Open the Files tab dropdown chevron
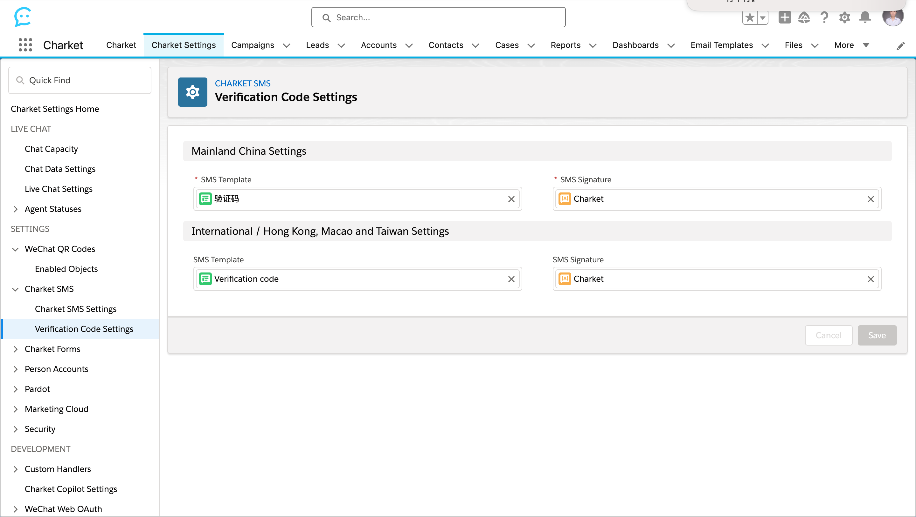This screenshot has height=517, width=916. point(815,46)
